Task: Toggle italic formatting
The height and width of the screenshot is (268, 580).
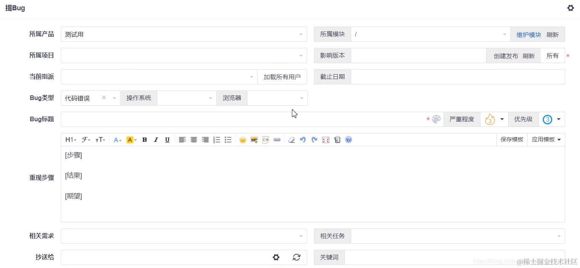Action: tap(156, 140)
